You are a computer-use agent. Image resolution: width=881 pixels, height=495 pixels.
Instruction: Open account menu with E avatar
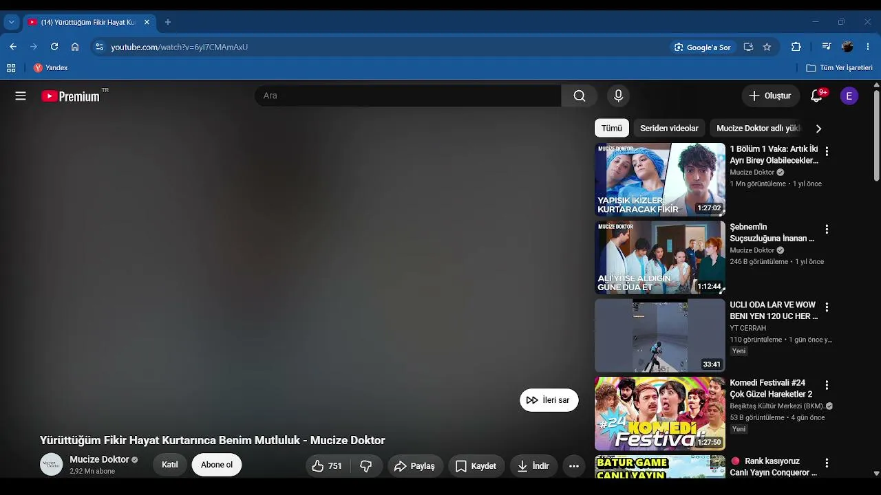click(x=849, y=96)
